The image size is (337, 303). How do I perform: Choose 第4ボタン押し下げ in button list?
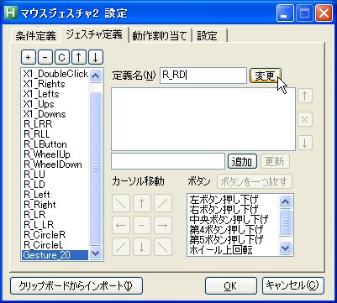click(233, 230)
